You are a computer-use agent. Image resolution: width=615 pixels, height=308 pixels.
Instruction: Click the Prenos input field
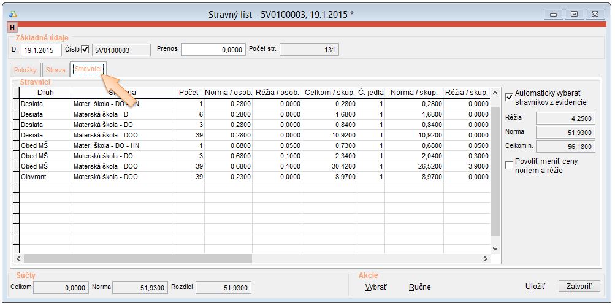[213, 50]
